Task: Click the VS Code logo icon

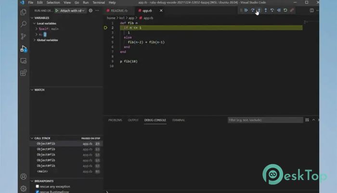Action: pyautogui.click(x=22, y=2)
